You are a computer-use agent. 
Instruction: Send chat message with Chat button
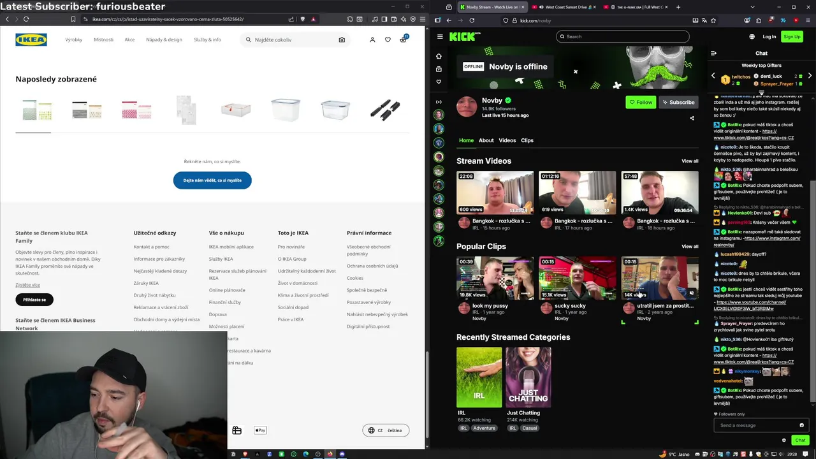click(800, 440)
